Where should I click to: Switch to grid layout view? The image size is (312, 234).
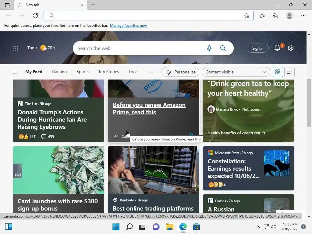278,72
